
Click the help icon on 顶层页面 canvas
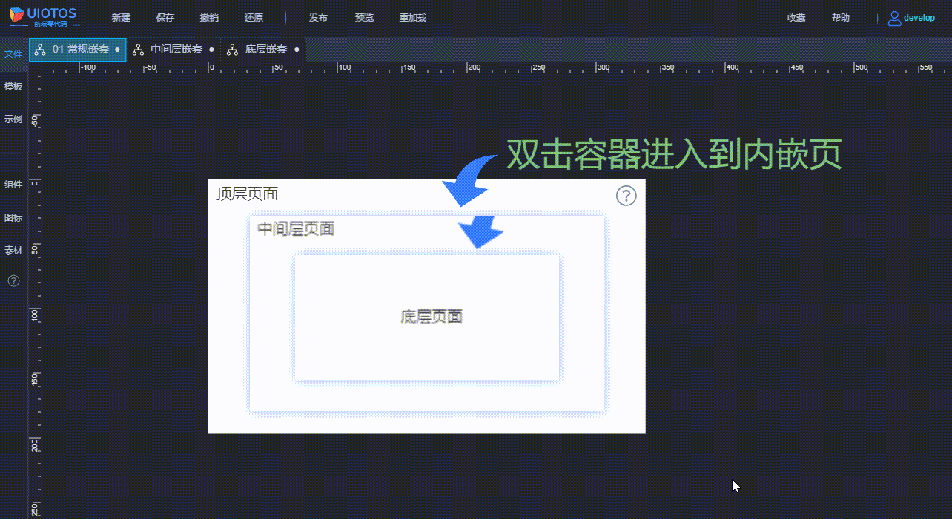627,196
